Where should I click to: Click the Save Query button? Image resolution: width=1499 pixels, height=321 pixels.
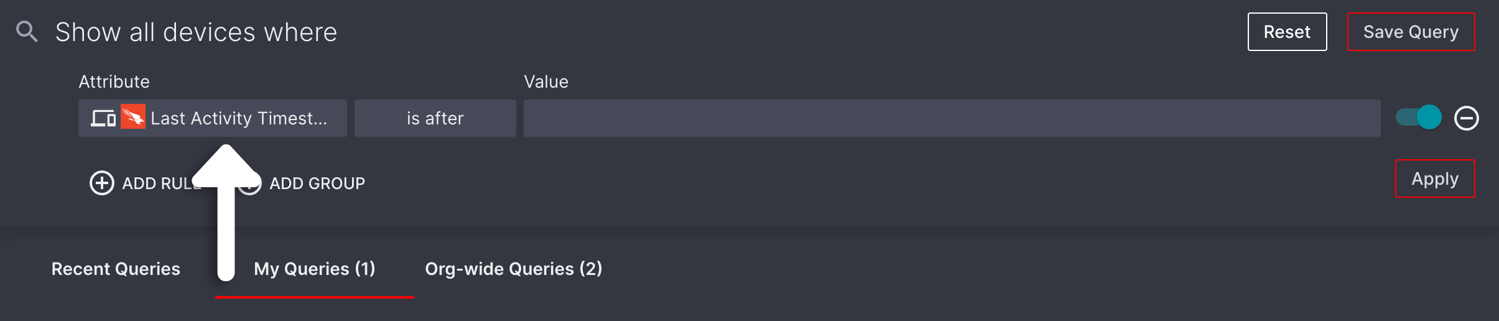[1411, 32]
